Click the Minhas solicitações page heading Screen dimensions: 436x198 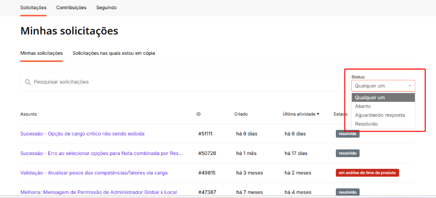69,31
